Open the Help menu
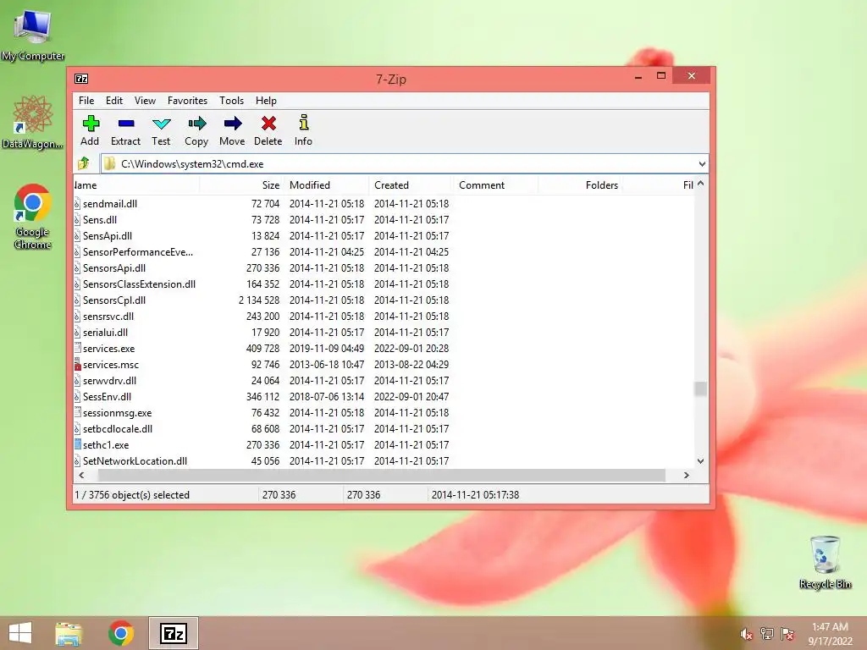Image resolution: width=867 pixels, height=650 pixels. (x=266, y=101)
